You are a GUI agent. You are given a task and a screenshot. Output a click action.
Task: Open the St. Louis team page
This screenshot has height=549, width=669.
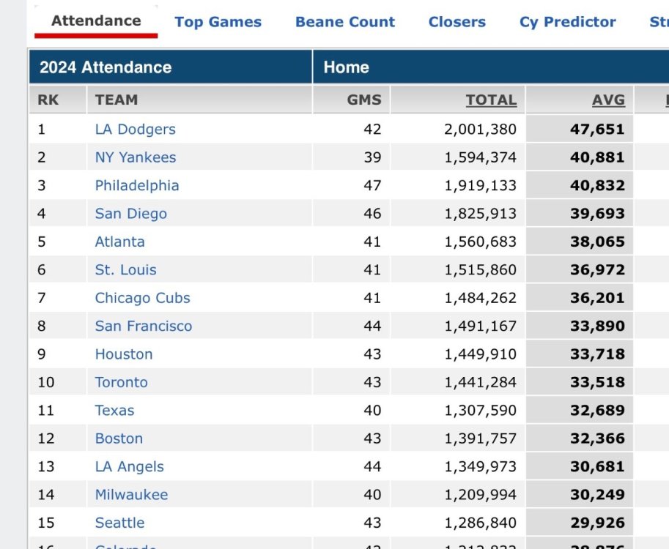tap(126, 270)
